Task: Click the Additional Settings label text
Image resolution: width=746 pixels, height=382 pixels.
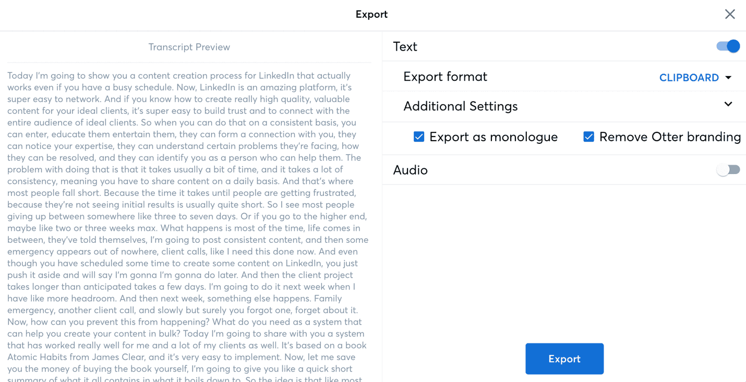Action: click(x=460, y=106)
